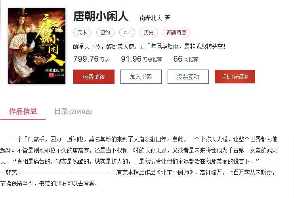294x198 pixels.
Task: Switch to the 目录 (2089章) tab
Action: tap(74, 111)
